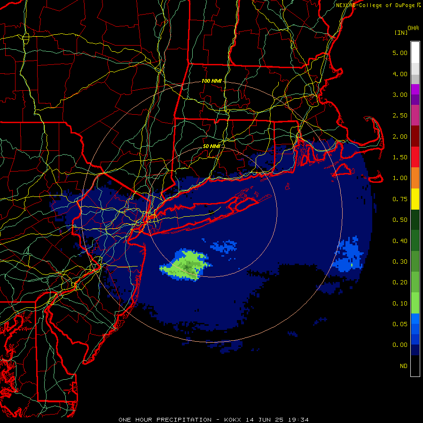Click the magenta 3.00 legend swatch
Screen dimensions: 423x423
(415, 89)
